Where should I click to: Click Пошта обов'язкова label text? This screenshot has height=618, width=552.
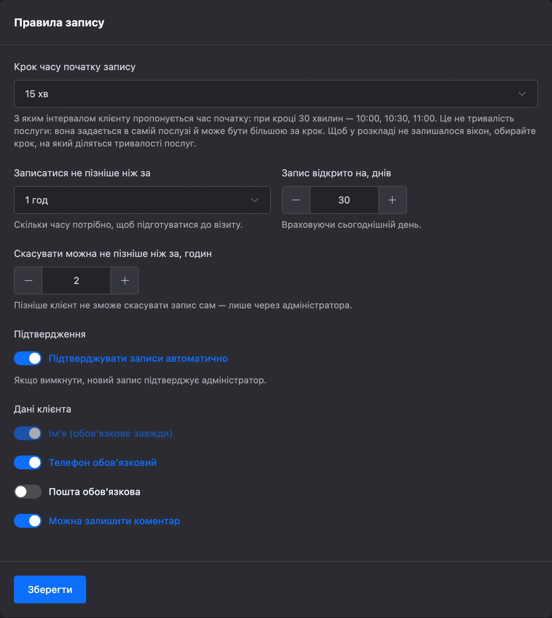[x=94, y=492]
